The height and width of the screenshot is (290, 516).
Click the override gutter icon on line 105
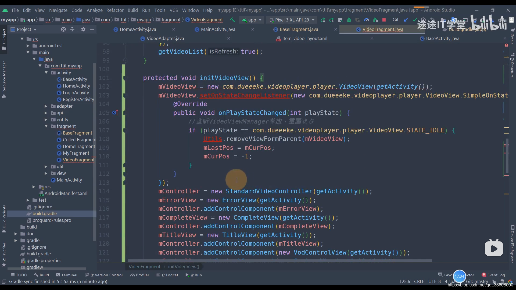[x=115, y=113]
